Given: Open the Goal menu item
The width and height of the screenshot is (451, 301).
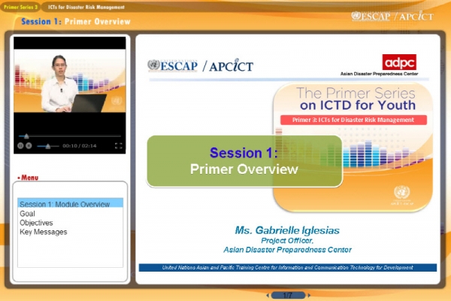Looking at the screenshot, I should click(27, 214).
